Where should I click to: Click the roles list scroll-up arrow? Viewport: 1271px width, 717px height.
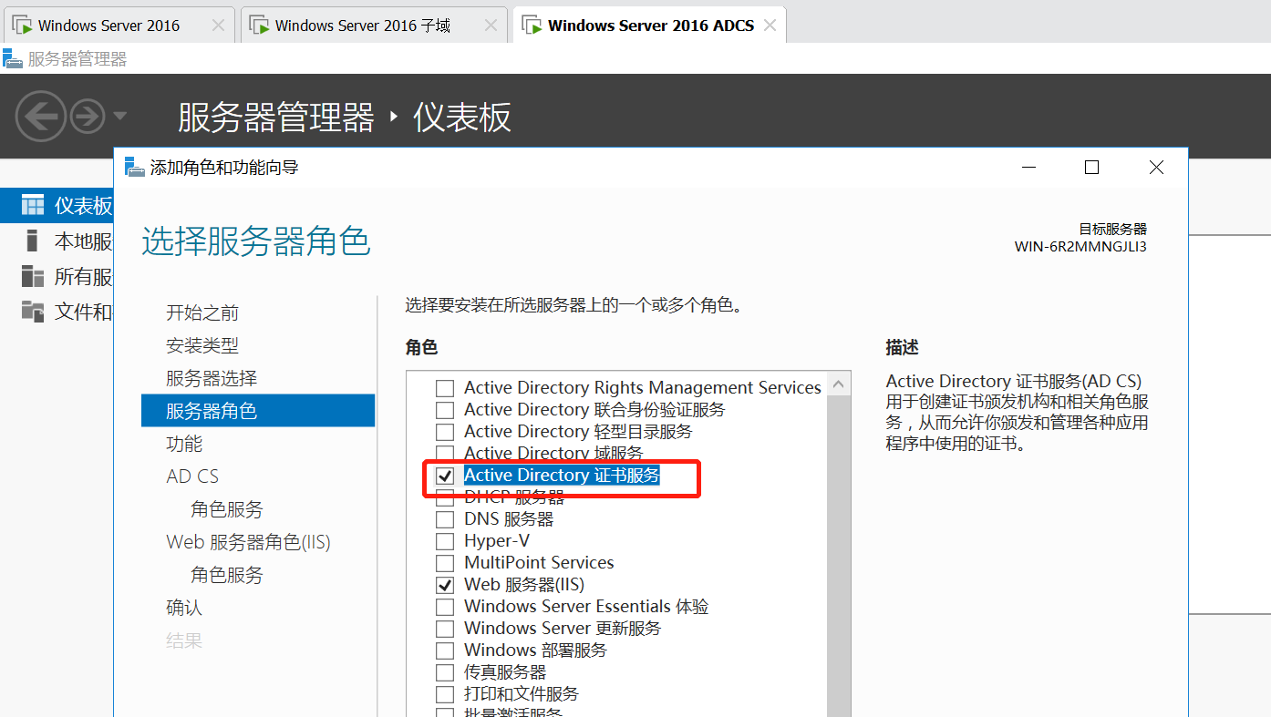839,385
